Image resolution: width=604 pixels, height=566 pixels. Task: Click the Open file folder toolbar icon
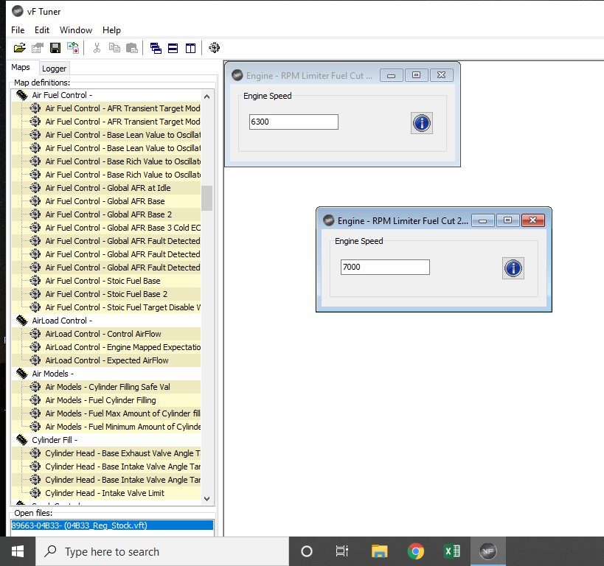20,48
